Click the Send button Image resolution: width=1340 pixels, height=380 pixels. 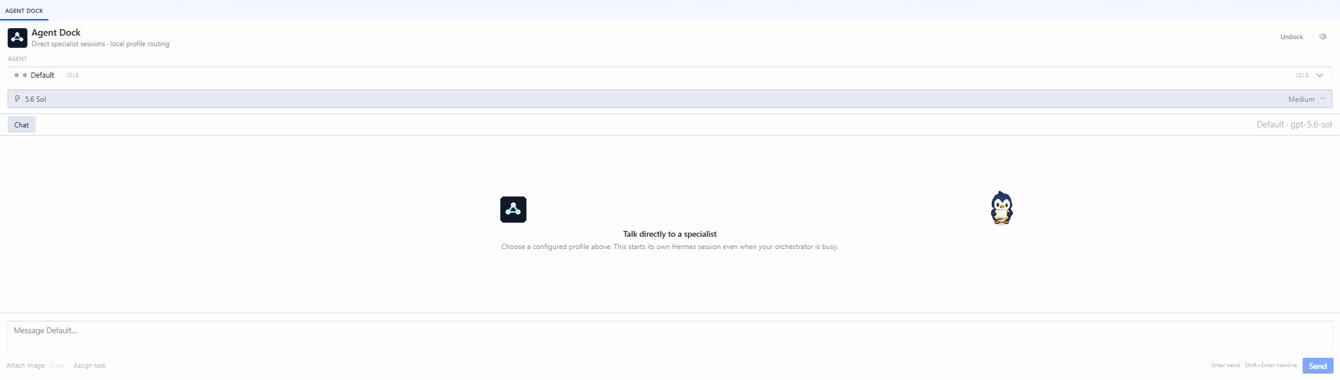[1317, 366]
